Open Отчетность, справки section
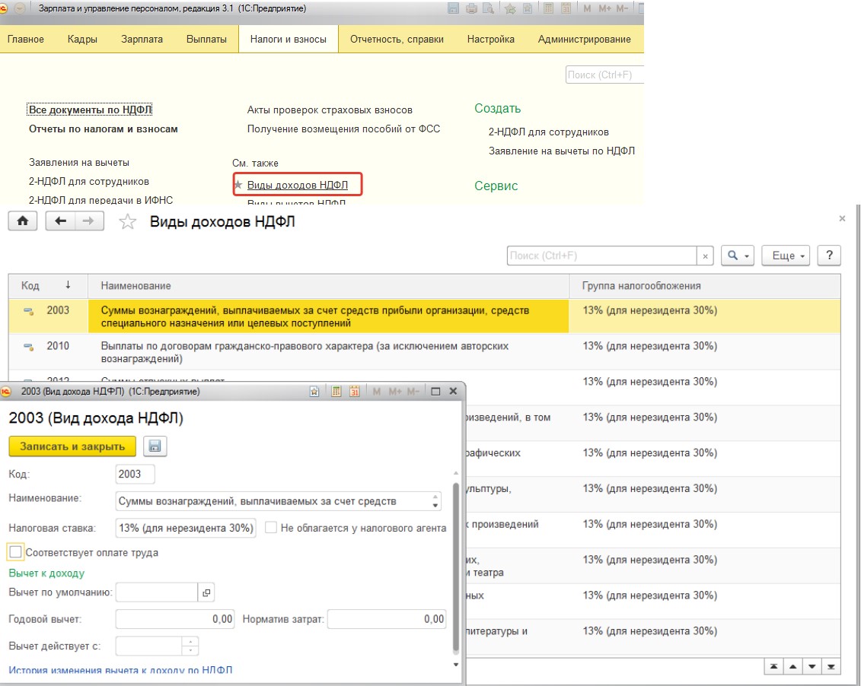 (397, 39)
